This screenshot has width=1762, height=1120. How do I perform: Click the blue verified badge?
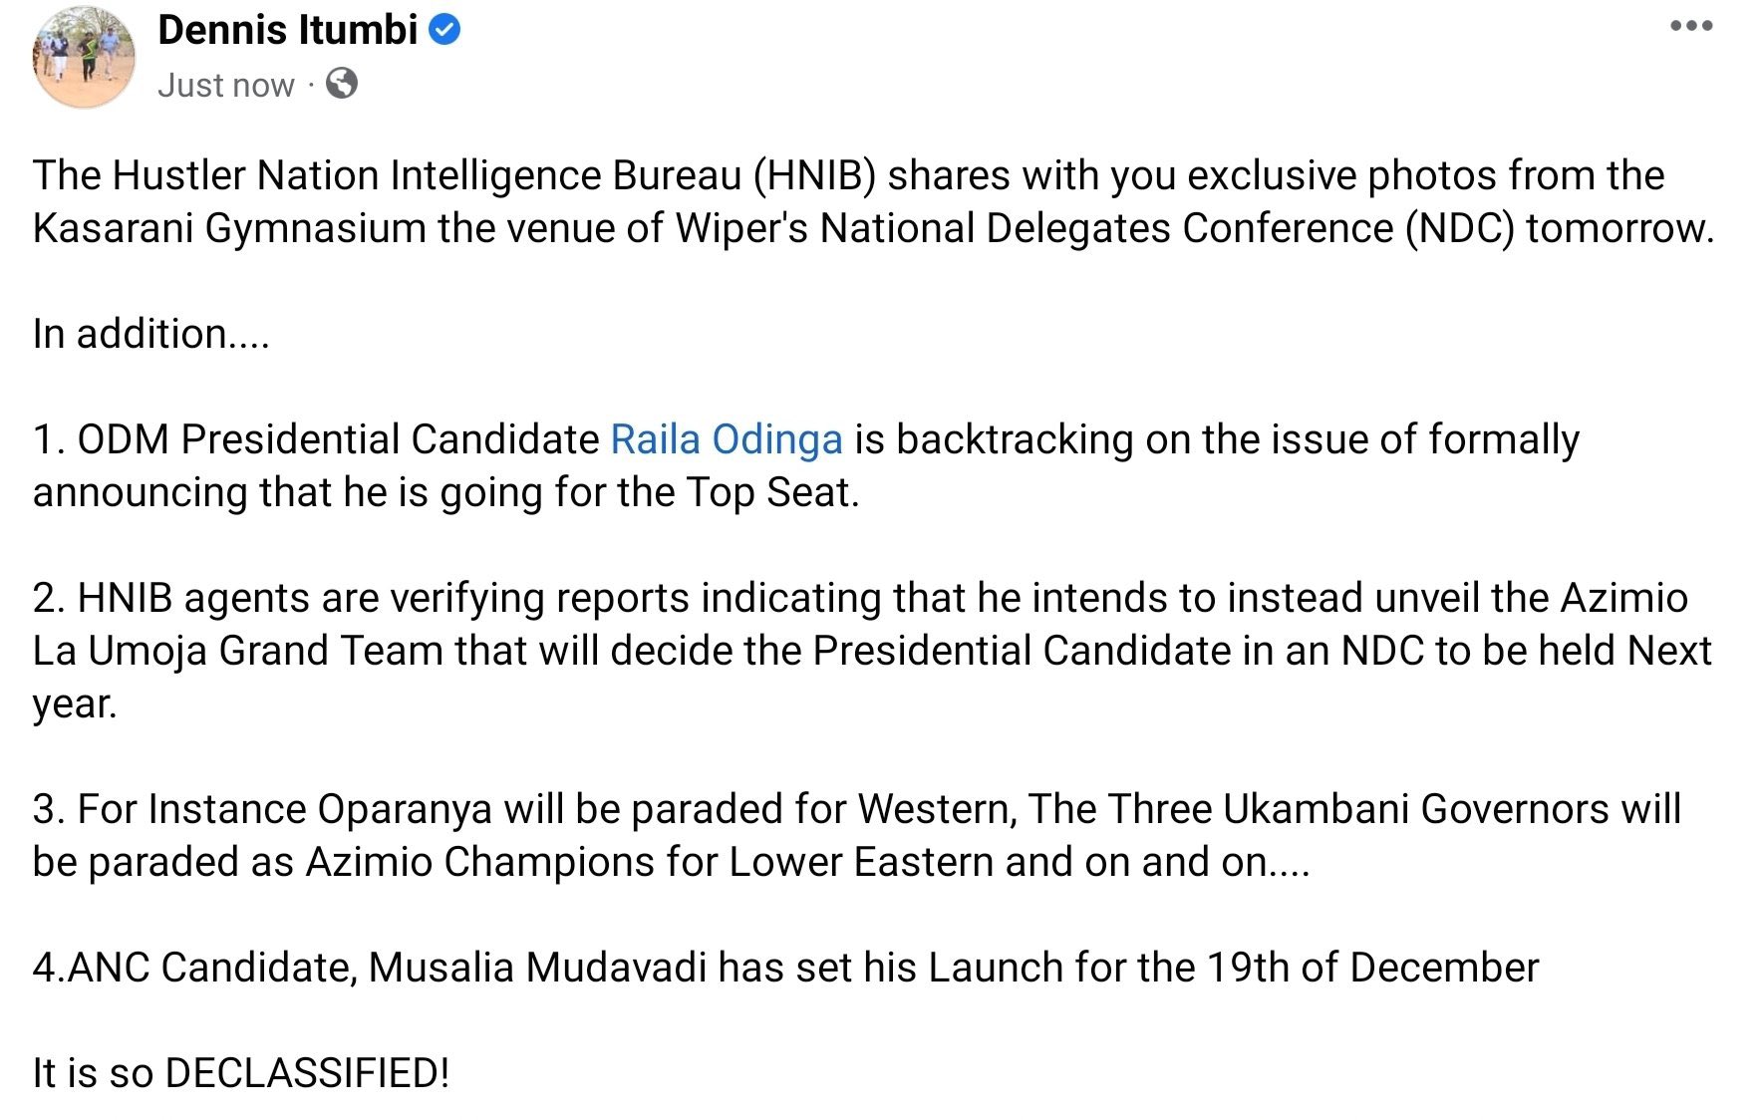[x=444, y=31]
